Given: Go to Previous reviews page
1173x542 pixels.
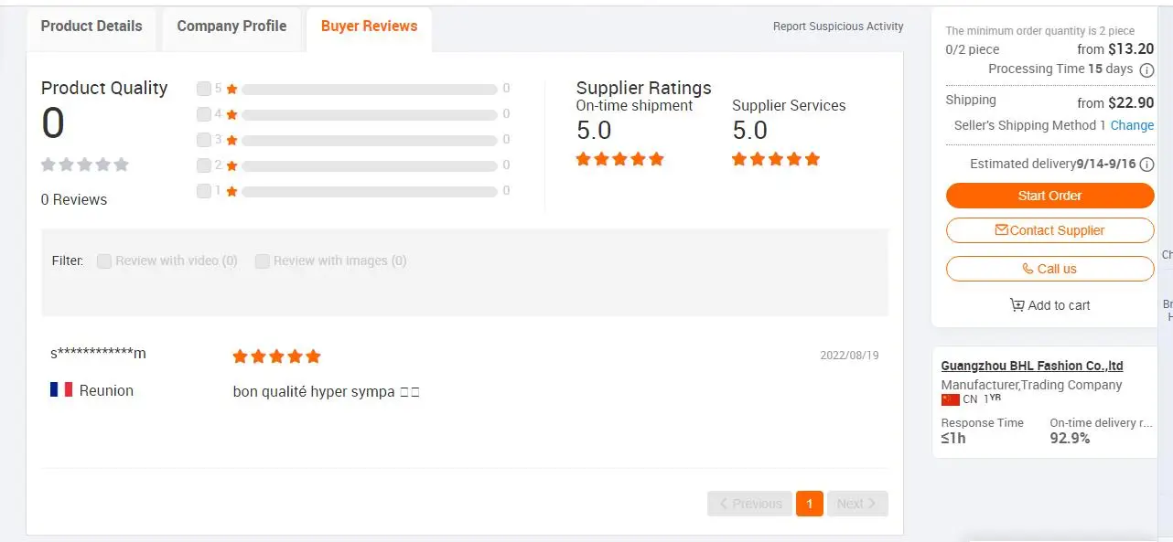Looking at the screenshot, I should click(x=749, y=504).
